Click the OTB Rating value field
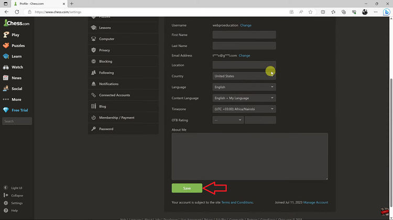This screenshot has height=220, width=393. (x=260, y=120)
